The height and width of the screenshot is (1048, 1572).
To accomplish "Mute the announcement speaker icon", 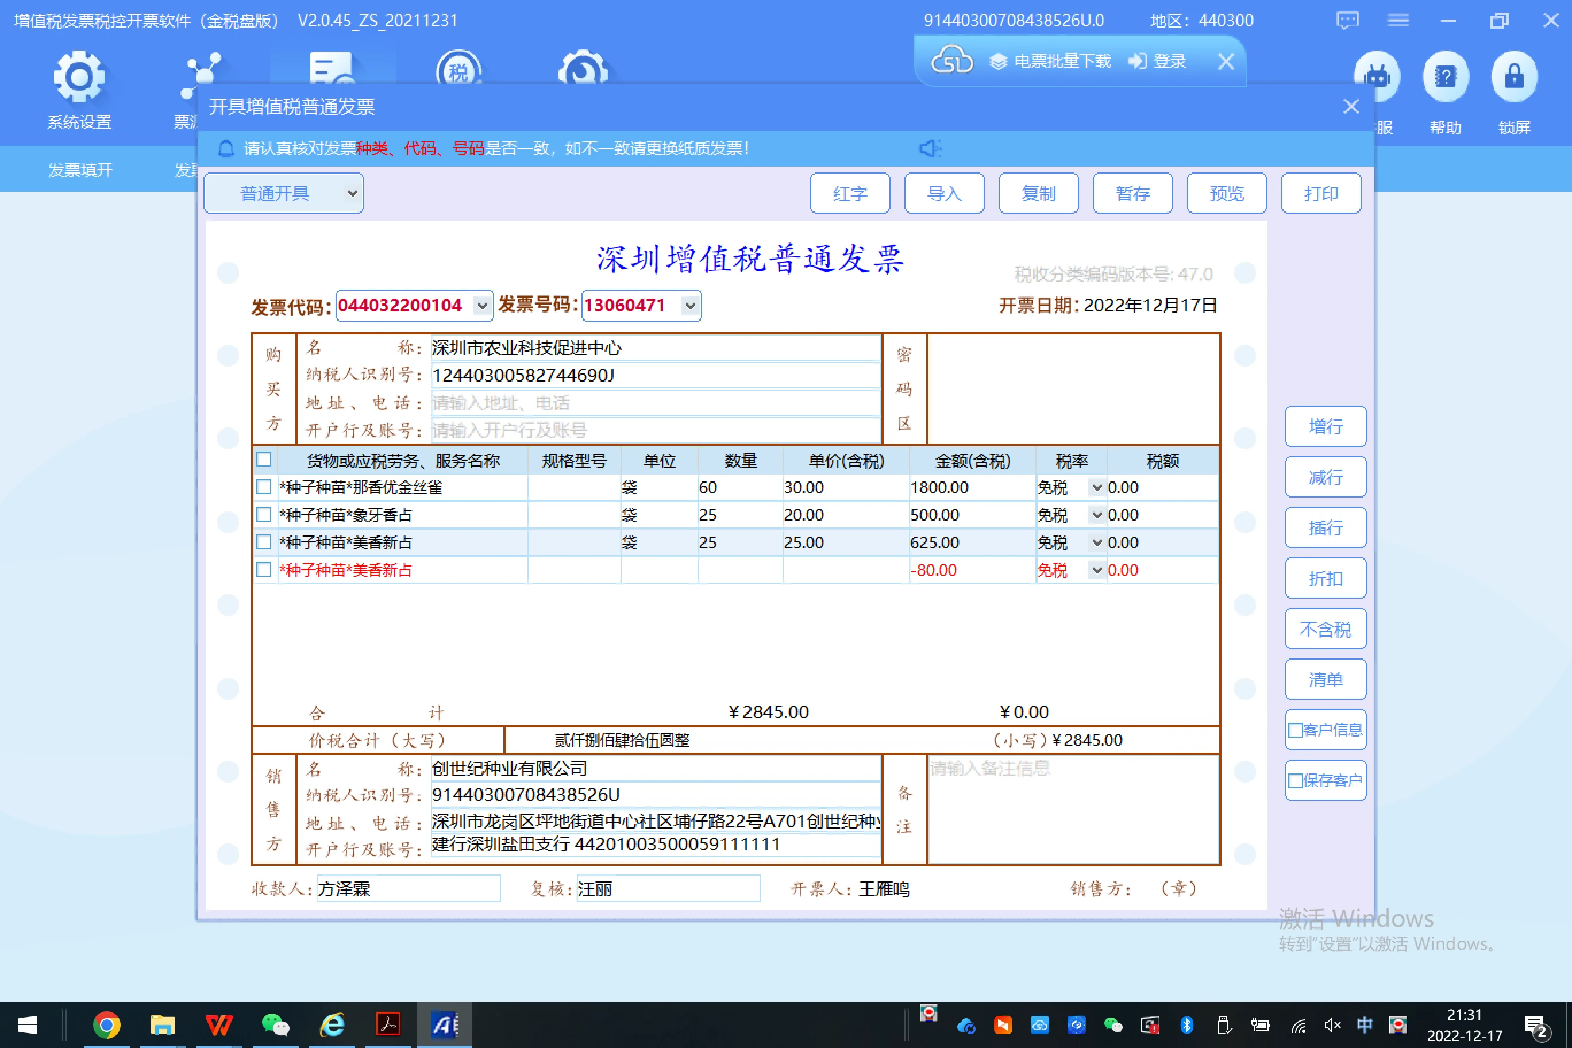I will click(x=930, y=148).
